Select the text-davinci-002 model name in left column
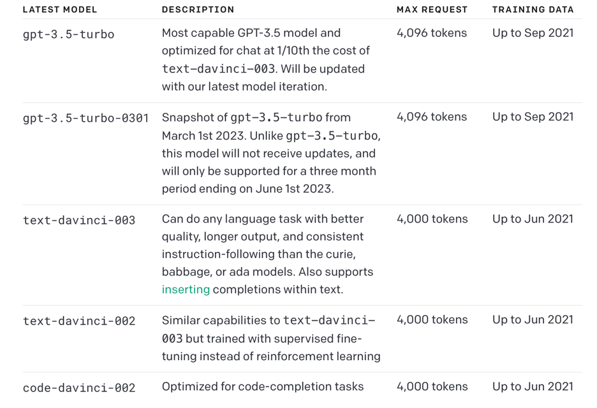The height and width of the screenshot is (408, 597). (x=79, y=321)
